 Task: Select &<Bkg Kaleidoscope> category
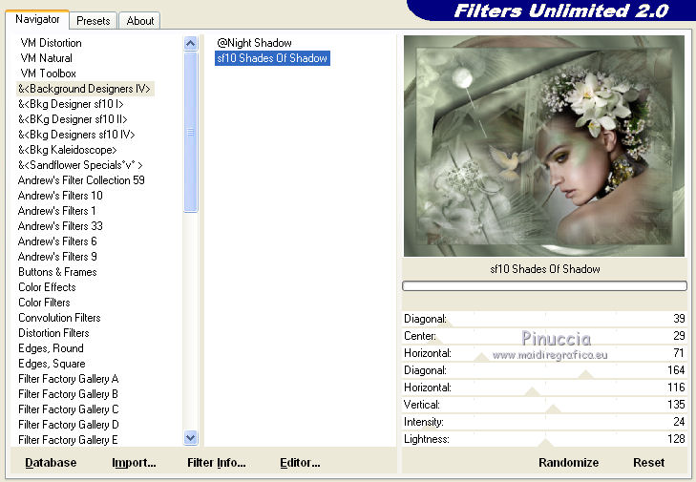68,150
